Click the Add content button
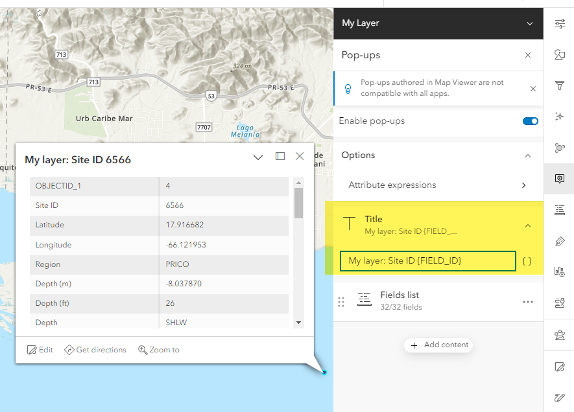This screenshot has height=412, width=574. [x=439, y=345]
